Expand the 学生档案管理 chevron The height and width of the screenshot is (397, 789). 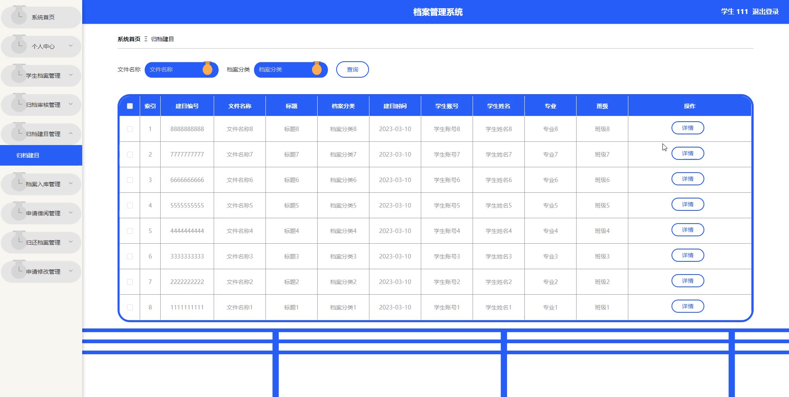click(71, 75)
